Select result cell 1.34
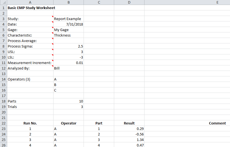The width and height of the screenshot is (230, 147). point(129,140)
